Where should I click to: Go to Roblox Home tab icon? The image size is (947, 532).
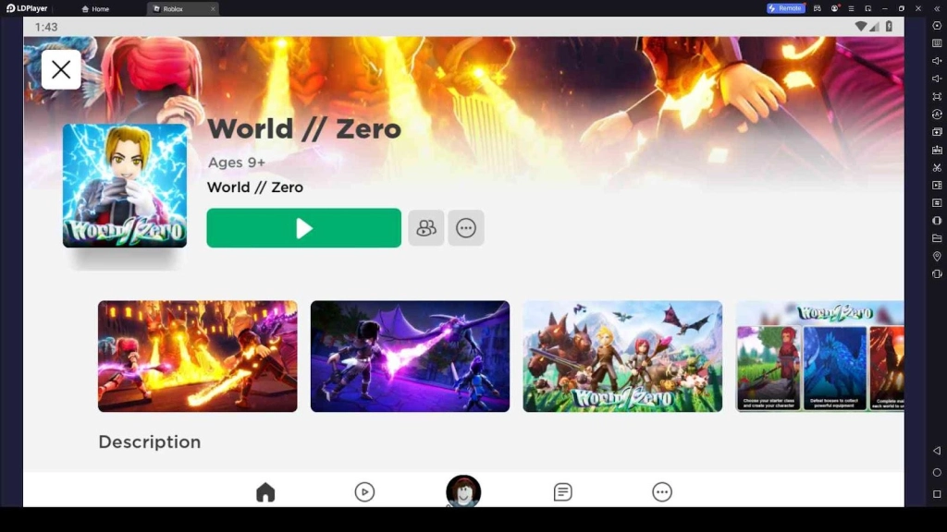click(265, 492)
